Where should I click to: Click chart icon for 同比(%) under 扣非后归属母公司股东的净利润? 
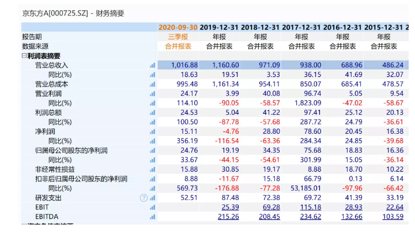(152, 188)
